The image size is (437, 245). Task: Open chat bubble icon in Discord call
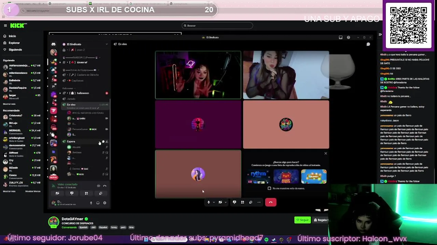tap(368, 44)
